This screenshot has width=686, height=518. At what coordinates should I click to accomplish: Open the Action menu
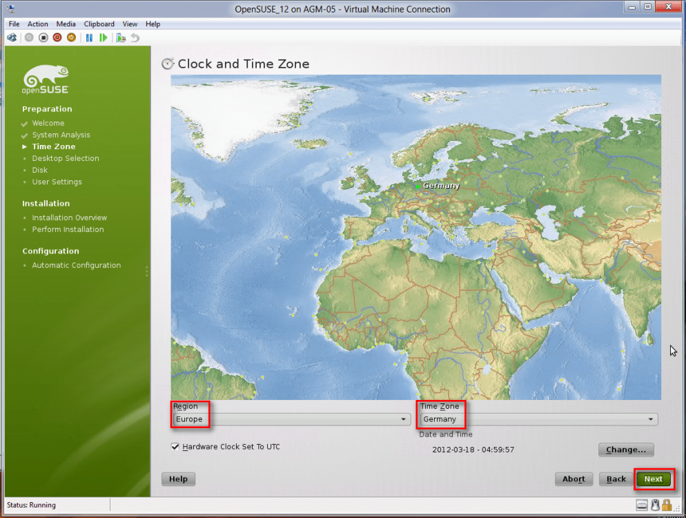(38, 24)
